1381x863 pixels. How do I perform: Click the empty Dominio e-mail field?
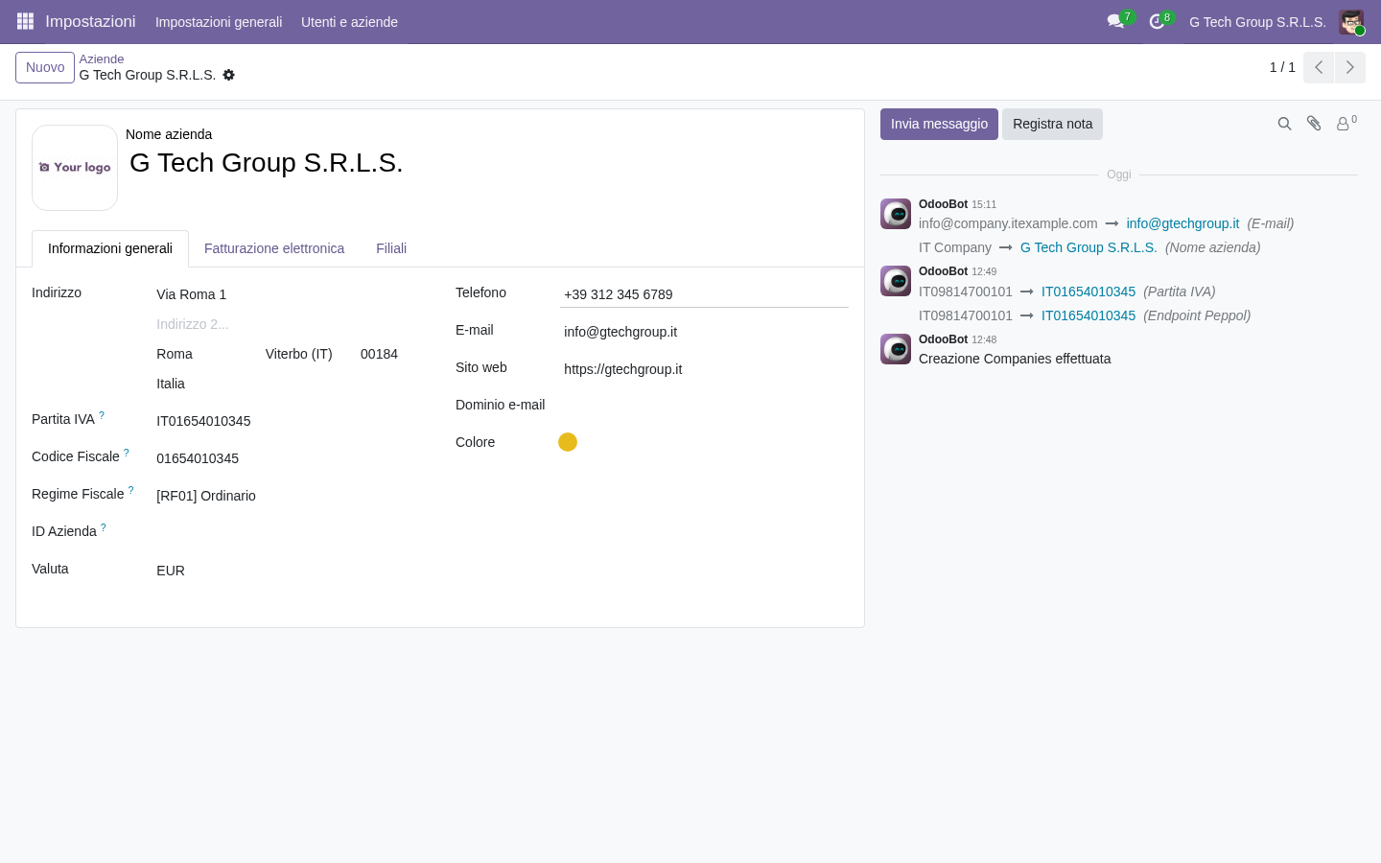pyautogui.click(x=704, y=407)
